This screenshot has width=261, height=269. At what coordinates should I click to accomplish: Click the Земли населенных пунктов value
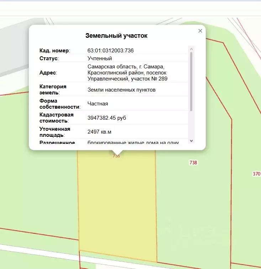tap(121, 90)
